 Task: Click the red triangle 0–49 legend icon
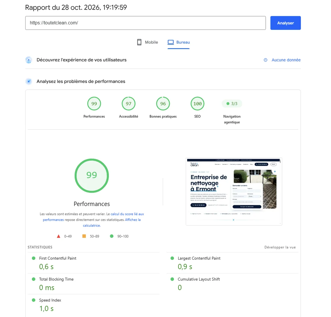58,236
